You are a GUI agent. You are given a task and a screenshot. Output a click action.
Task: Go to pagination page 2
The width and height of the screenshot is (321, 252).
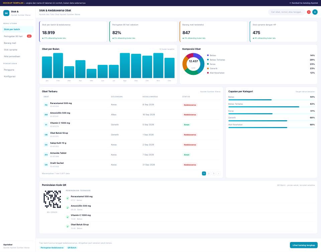coord(209,173)
